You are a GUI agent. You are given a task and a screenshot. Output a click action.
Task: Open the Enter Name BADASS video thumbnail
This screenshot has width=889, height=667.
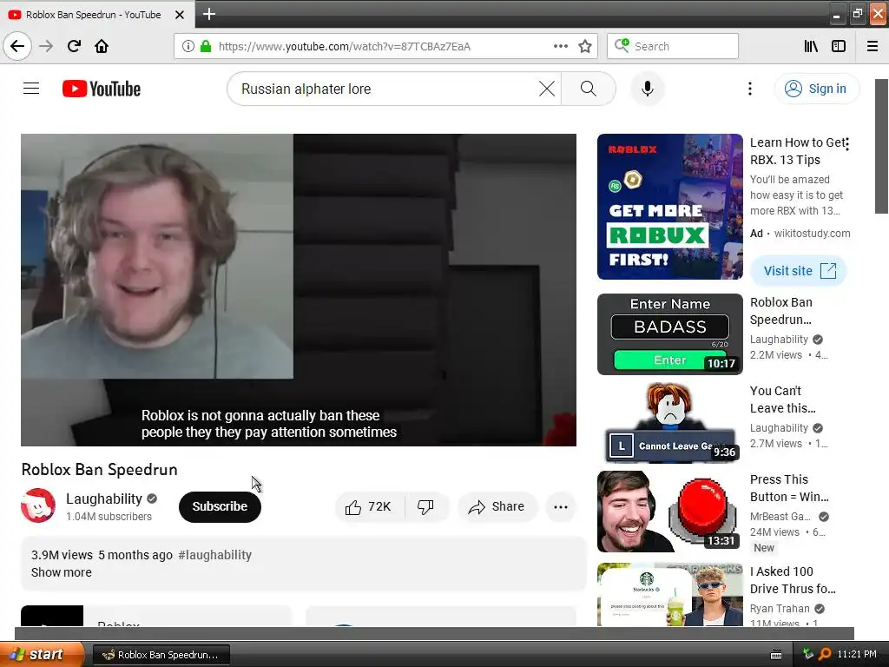tap(669, 334)
